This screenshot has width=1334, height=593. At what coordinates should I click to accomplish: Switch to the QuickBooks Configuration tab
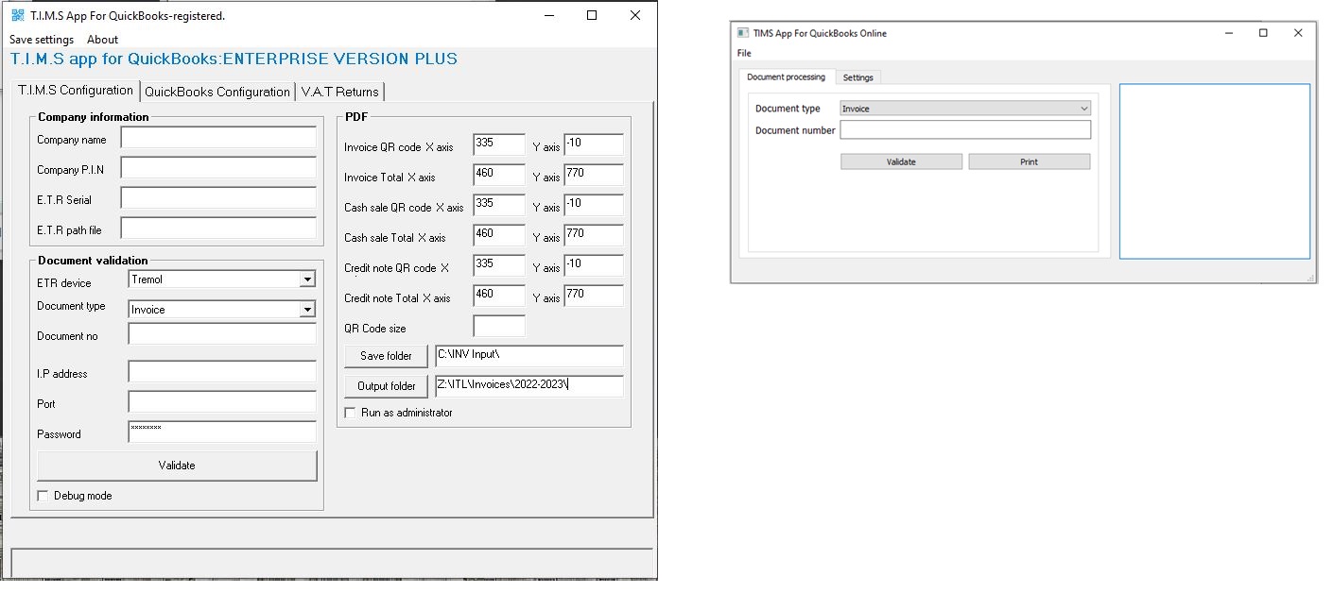pos(217,92)
